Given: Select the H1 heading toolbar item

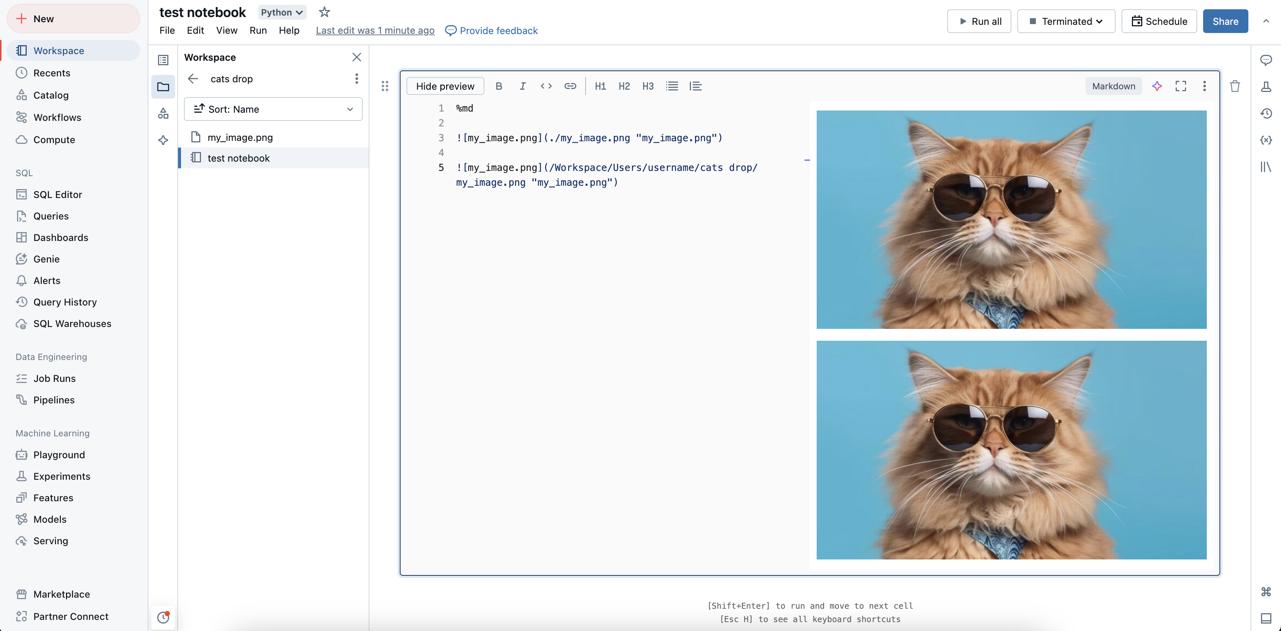Looking at the screenshot, I should tap(600, 86).
